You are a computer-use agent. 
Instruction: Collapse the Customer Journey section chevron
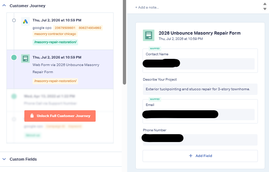4,5
